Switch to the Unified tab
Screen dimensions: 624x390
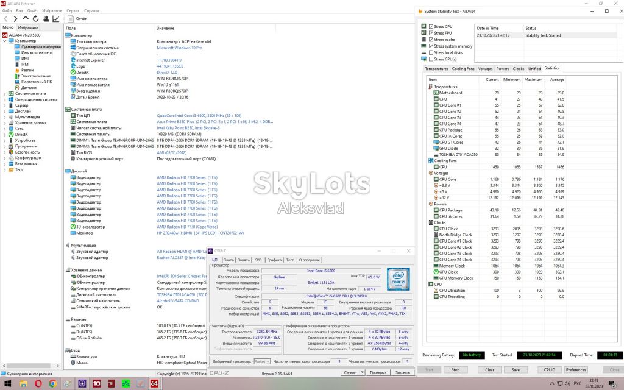(534, 69)
